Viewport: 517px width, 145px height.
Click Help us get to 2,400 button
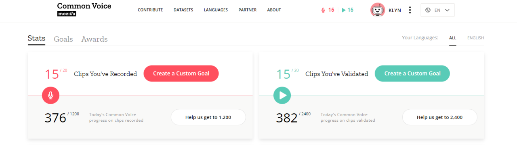pos(439,117)
